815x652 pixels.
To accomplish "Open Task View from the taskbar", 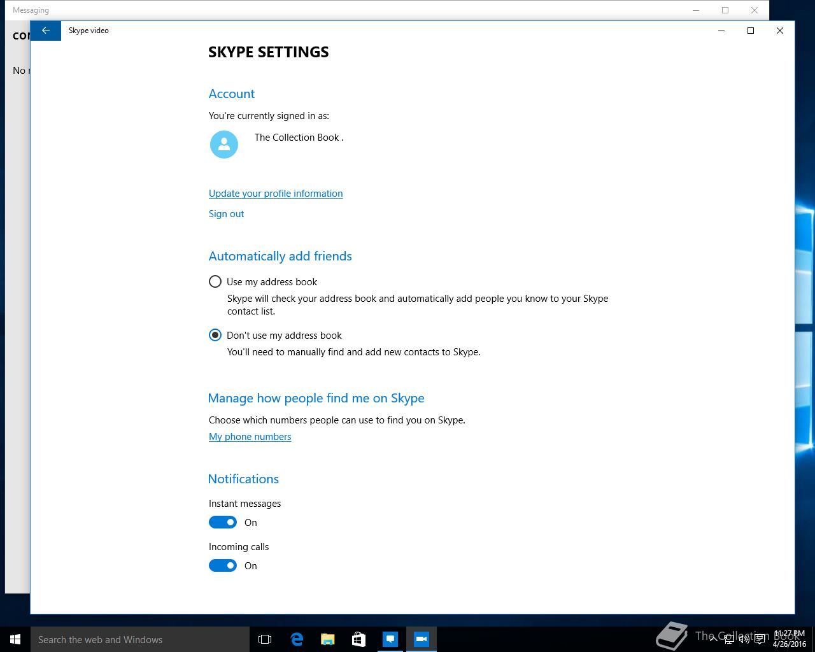I will pos(265,639).
